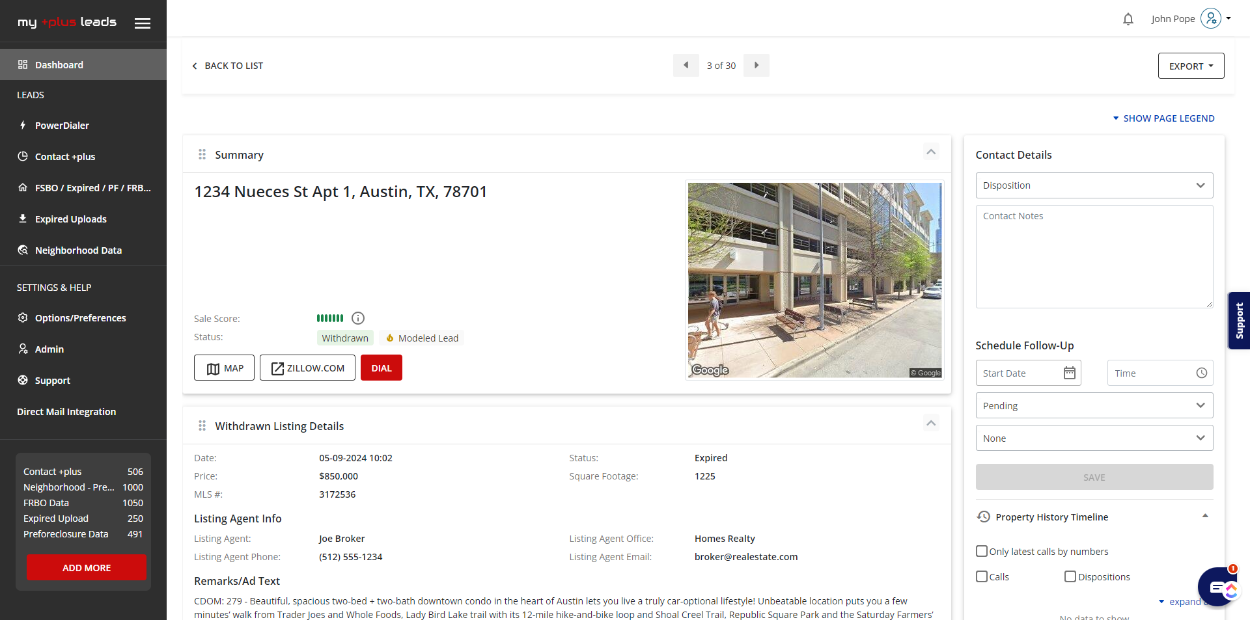
Task: Enable Only latest calls by numbers
Action: (x=982, y=551)
